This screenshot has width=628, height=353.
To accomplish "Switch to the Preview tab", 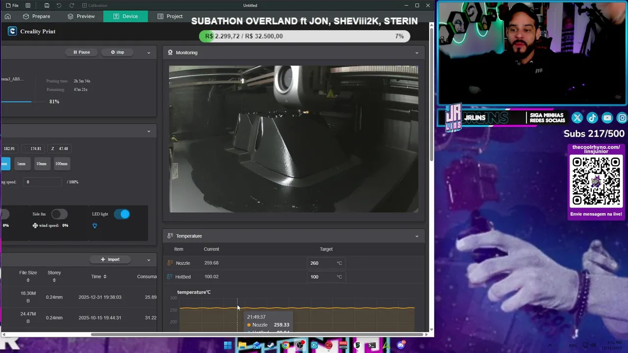I will coord(81,16).
